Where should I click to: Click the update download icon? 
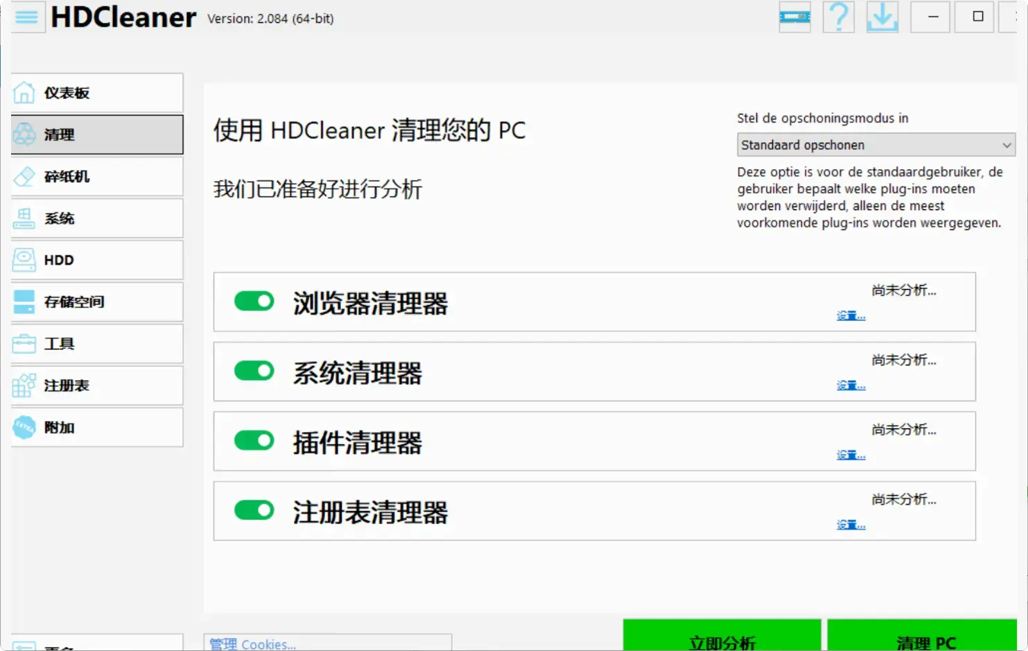pyautogui.click(x=882, y=17)
